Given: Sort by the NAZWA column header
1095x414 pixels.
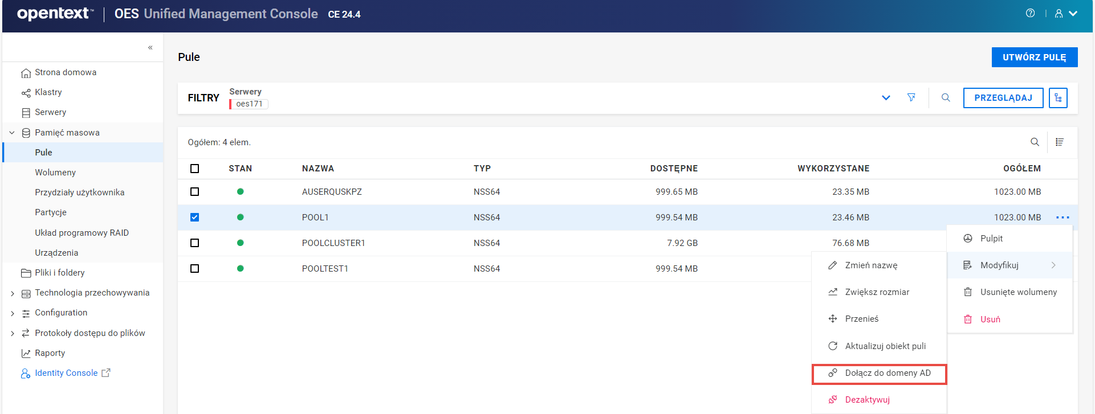Looking at the screenshot, I should coord(318,169).
